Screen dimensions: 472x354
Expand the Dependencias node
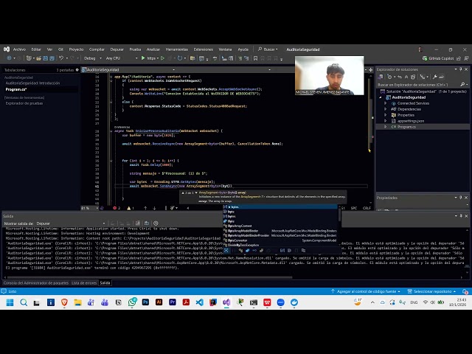tap(385, 109)
